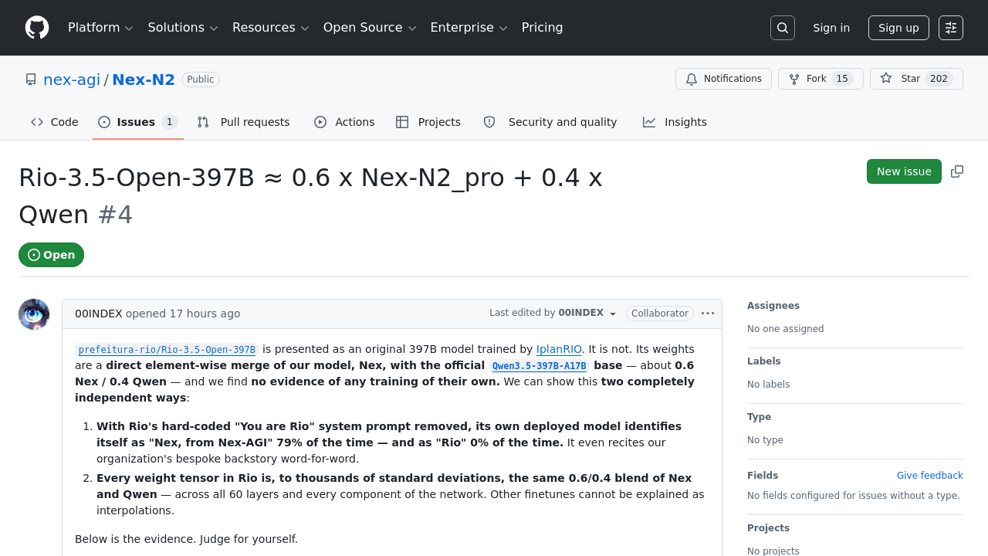Expand the Resources menu
This screenshot has width=988, height=556.
tap(271, 28)
